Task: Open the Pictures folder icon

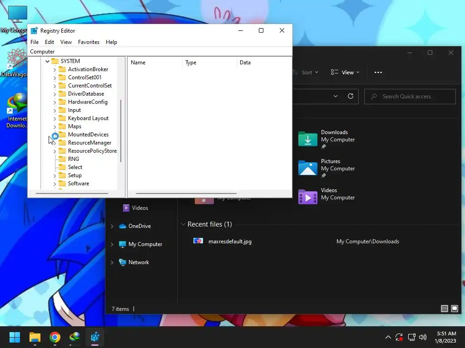Action: coord(307,168)
